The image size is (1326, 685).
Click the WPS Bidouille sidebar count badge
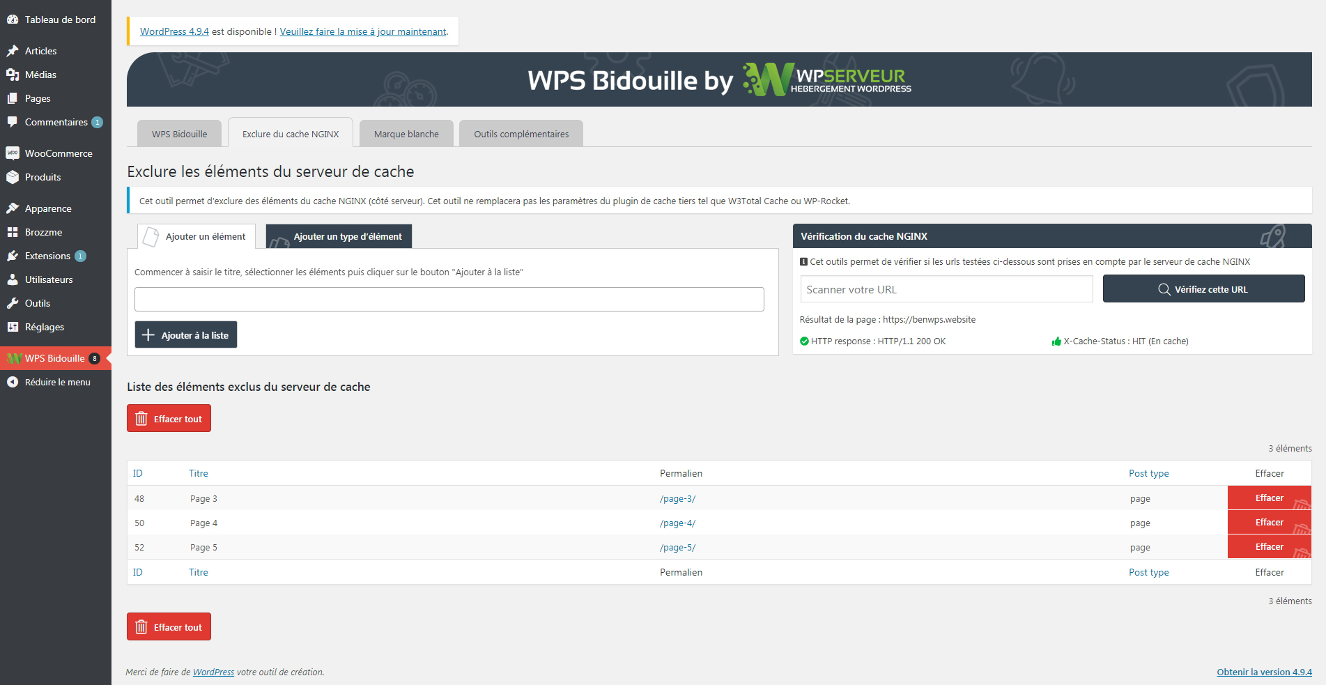coord(95,358)
